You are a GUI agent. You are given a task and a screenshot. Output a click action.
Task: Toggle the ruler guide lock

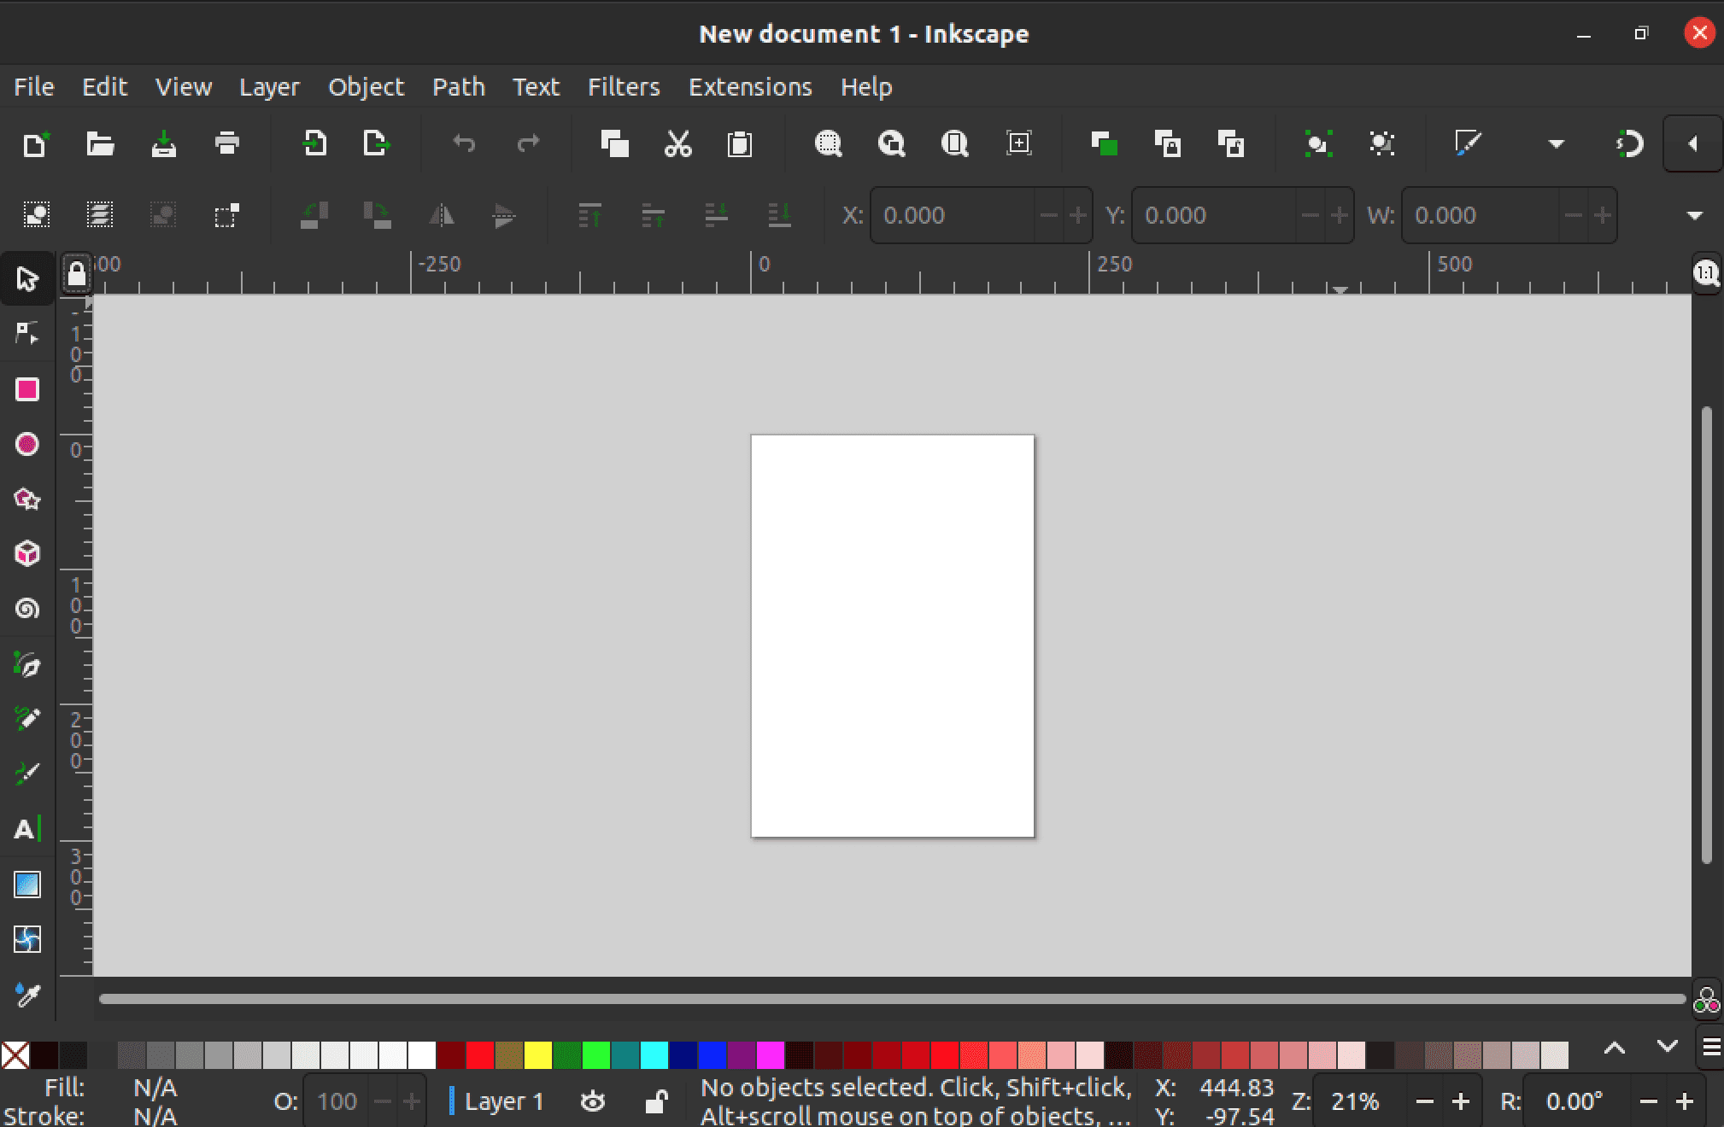coord(76,274)
